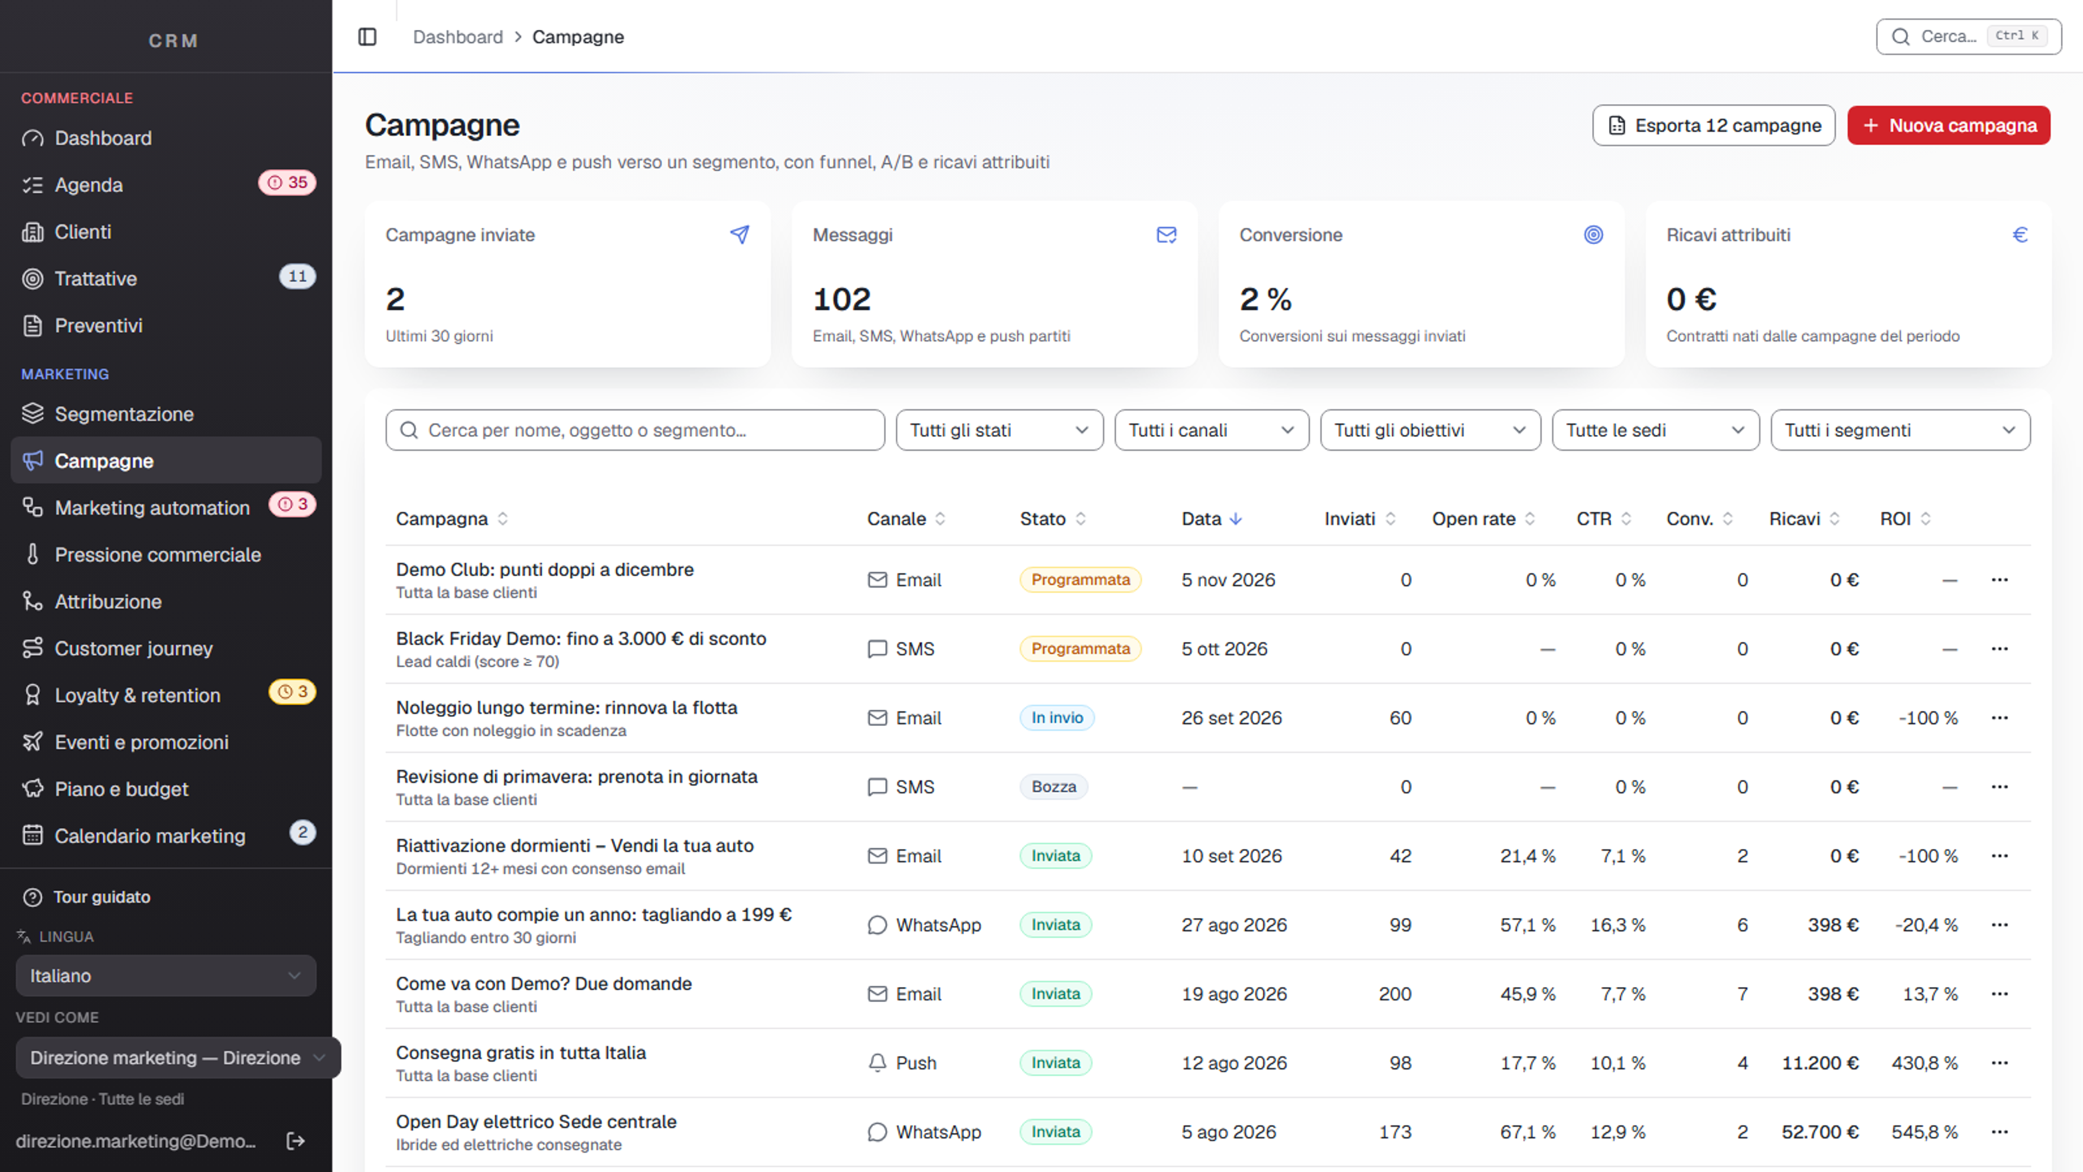Click the 3 badge on Loyalty & retention
The height and width of the screenshot is (1172, 2083).
(x=292, y=692)
